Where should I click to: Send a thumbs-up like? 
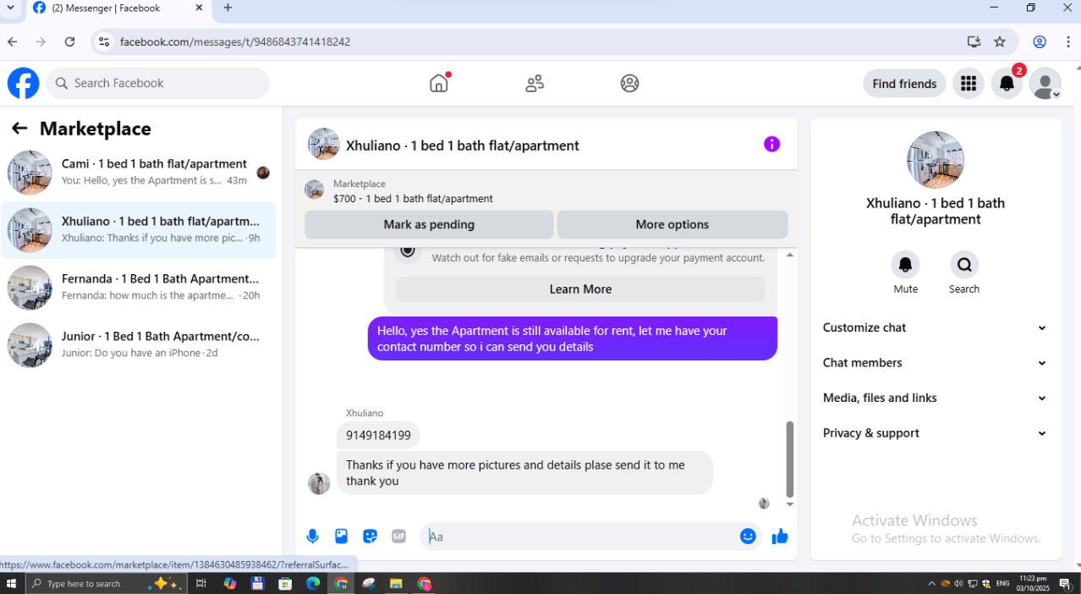pyautogui.click(x=780, y=536)
